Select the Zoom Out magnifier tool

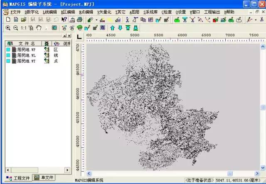16,28
